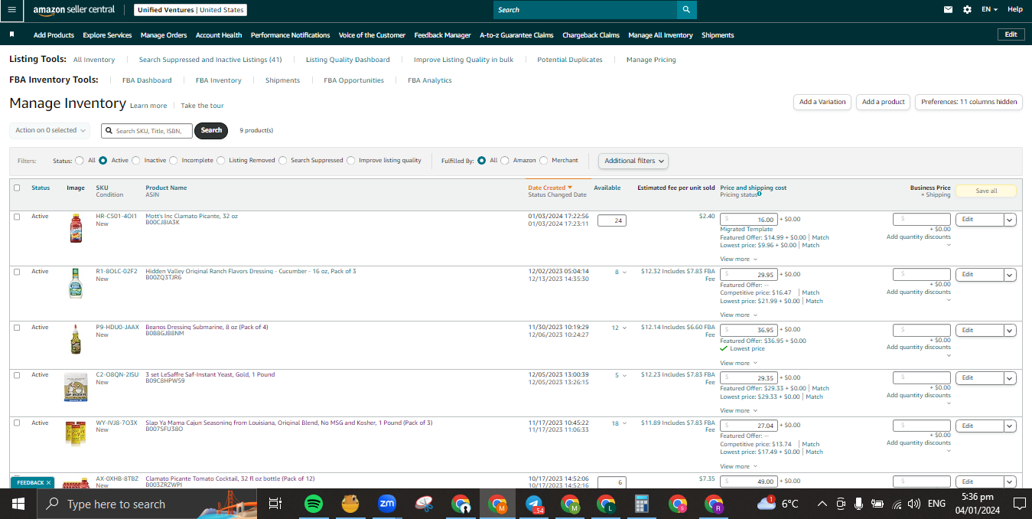
Task: Click the search magnifier button in header
Action: pos(686,10)
